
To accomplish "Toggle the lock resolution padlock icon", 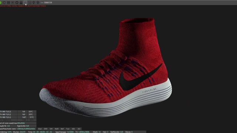I will (x=21, y=3).
